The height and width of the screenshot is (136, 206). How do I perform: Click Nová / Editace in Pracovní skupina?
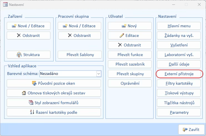pyautogui.click(x=80, y=26)
